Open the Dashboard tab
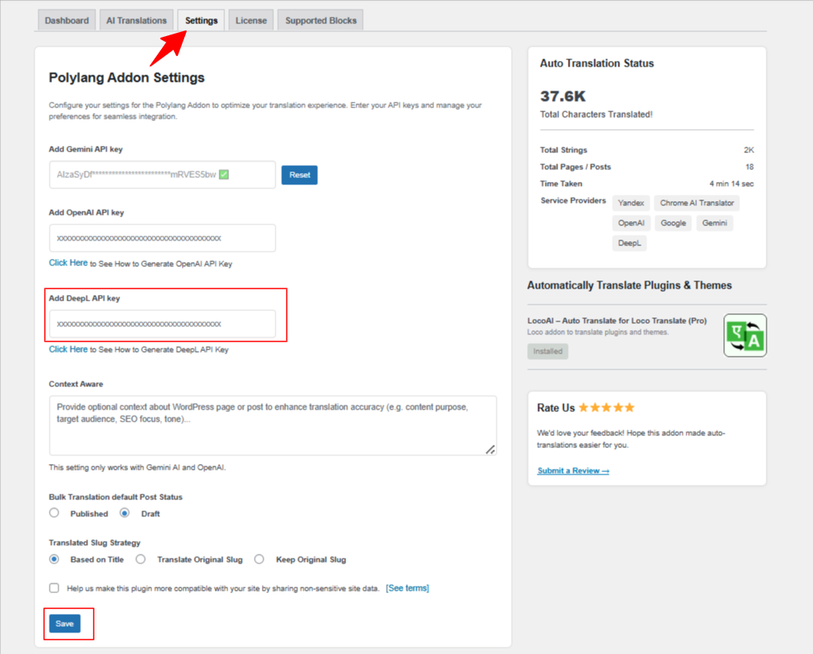813x654 pixels. [x=67, y=20]
